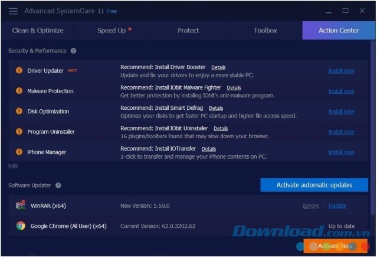Click the WinRAR application icon
Viewport: 377px width, 258px height.
pos(21,205)
